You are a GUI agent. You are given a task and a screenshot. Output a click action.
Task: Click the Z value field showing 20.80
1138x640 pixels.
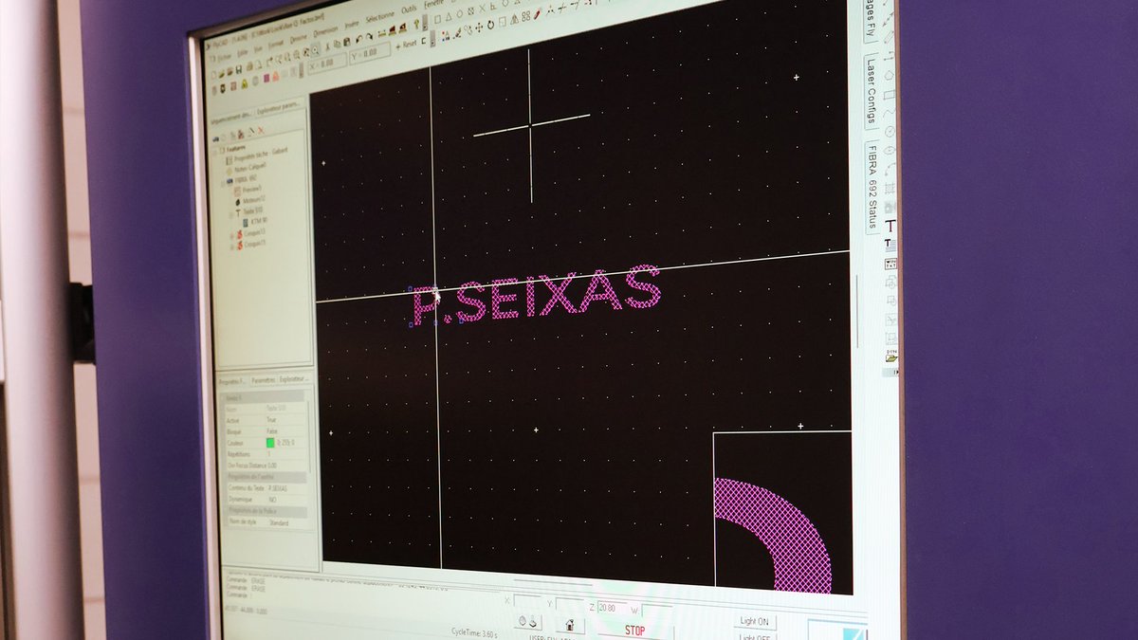pyautogui.click(x=612, y=608)
